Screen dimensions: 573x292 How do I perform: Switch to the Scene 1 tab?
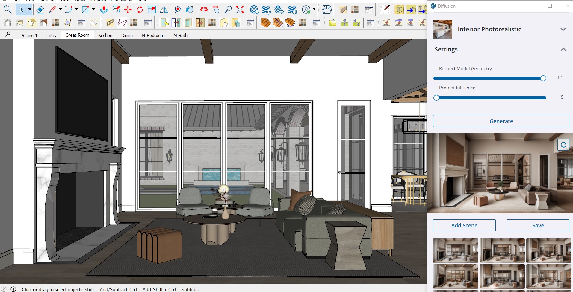(x=30, y=35)
